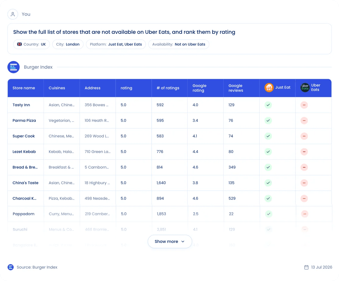Click the small Burger Index source icon
The width and height of the screenshot is (339, 281).
pos(11,267)
